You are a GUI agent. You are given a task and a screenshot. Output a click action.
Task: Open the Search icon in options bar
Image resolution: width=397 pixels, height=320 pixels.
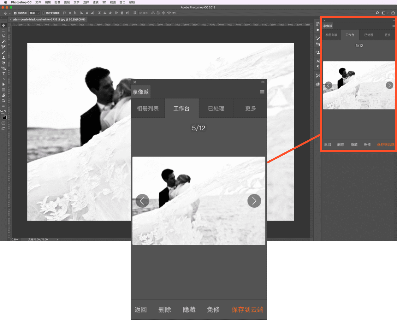[x=377, y=13]
